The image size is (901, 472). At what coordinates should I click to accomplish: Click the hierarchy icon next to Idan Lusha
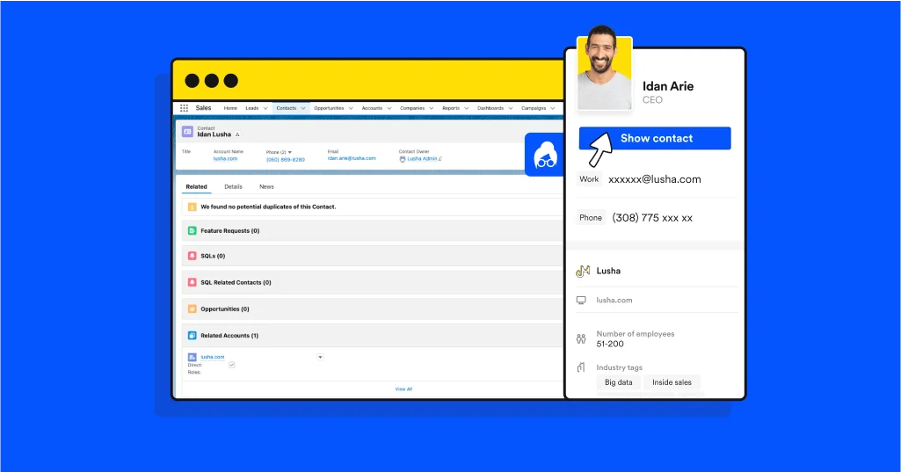point(237,134)
